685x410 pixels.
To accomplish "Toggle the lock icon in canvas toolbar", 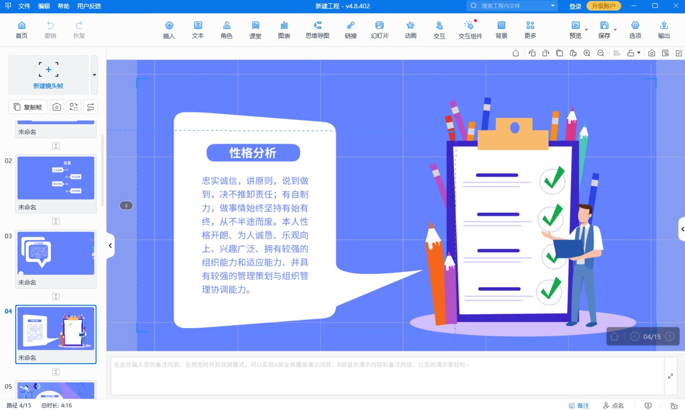I will 631,53.
